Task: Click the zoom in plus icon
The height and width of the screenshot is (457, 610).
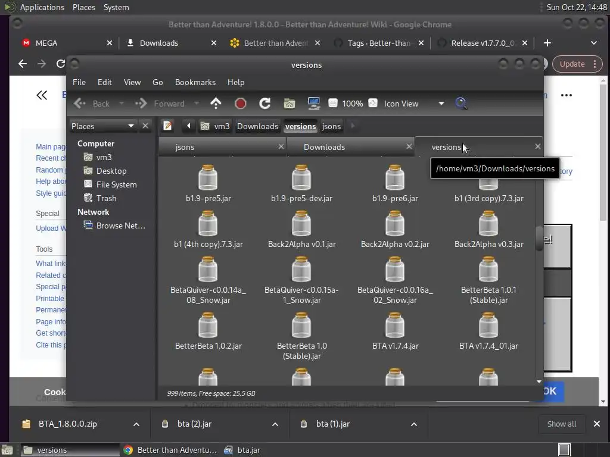Action: click(373, 104)
